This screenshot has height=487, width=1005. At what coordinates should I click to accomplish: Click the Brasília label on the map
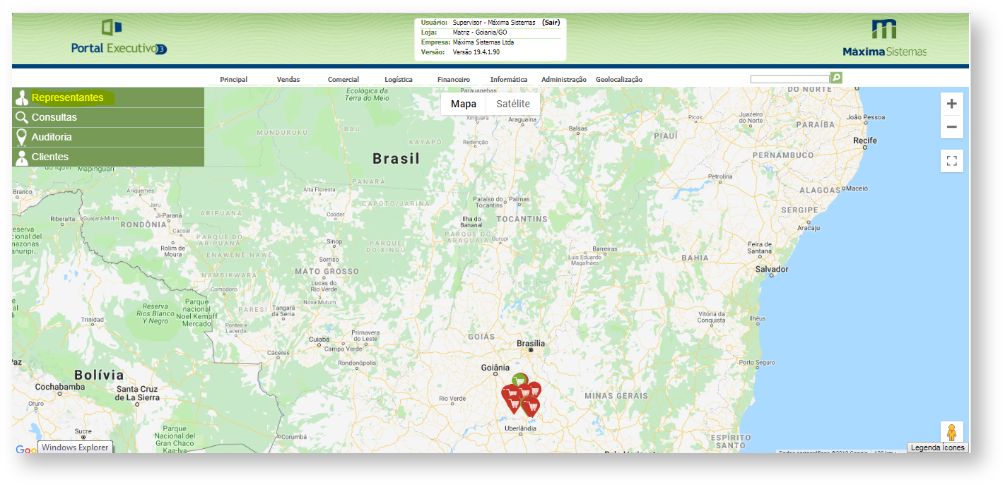point(531,344)
